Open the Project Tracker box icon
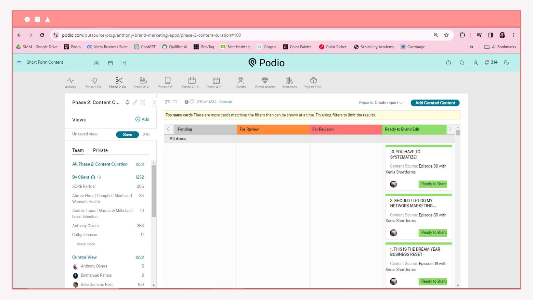Screen dimensions: 533x300 [x=313, y=82]
